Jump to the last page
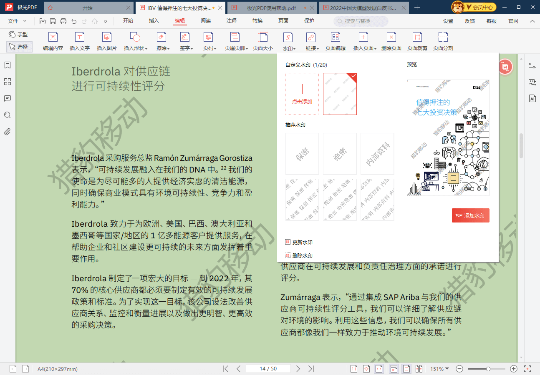This screenshot has height=375, width=540. click(x=311, y=369)
